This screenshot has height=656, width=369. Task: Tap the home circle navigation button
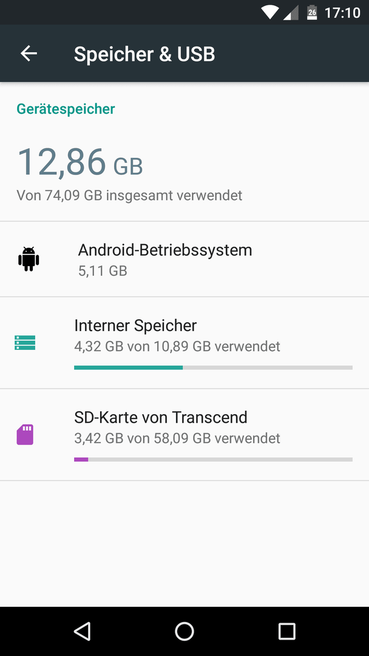[184, 631]
